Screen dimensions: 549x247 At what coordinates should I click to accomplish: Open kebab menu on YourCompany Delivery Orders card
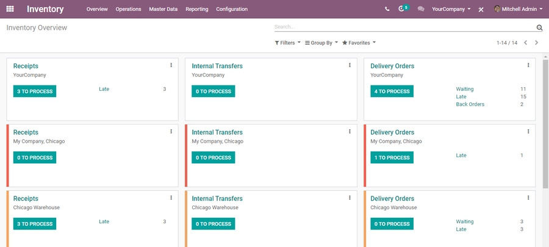pos(528,65)
